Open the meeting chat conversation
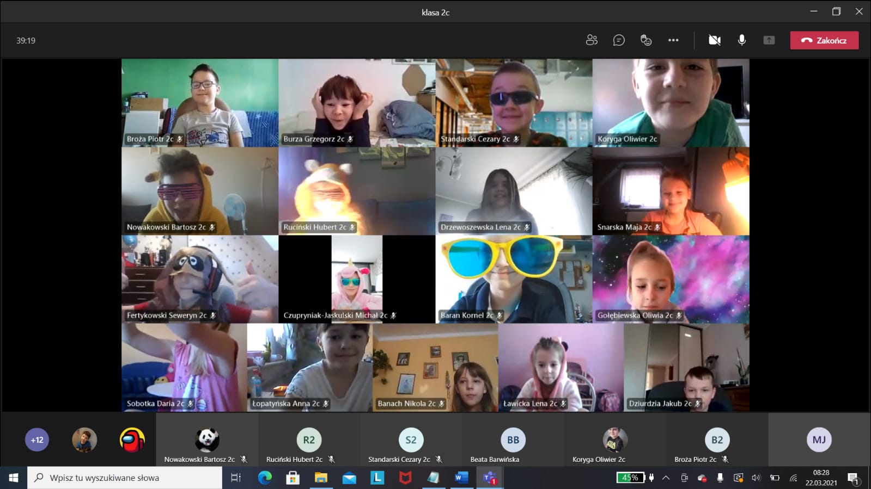 (619, 40)
